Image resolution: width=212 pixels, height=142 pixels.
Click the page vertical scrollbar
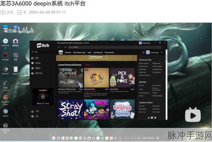tap(166, 85)
